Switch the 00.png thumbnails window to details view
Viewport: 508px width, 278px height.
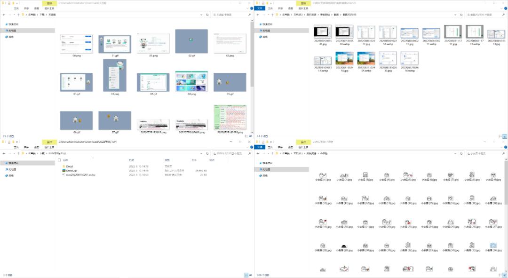(246, 136)
